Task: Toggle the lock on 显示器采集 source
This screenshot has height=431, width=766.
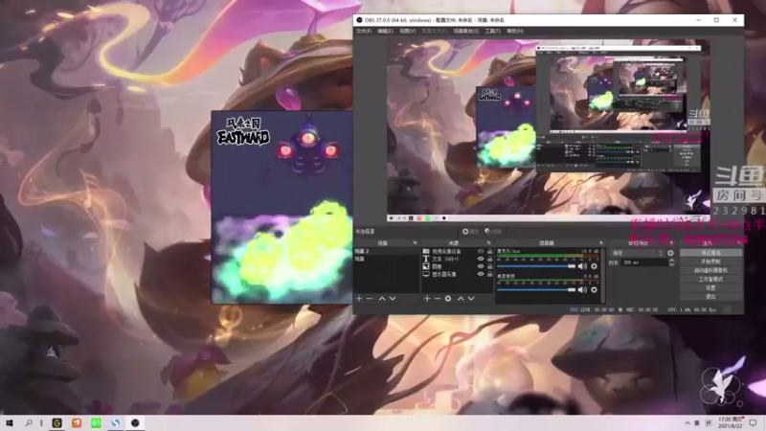Action: click(489, 274)
